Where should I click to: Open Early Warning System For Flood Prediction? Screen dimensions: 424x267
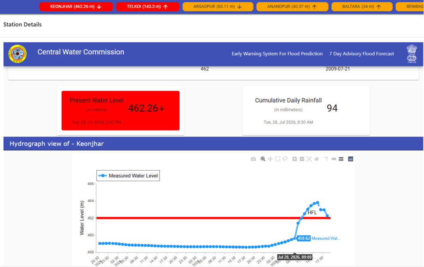[277, 54]
